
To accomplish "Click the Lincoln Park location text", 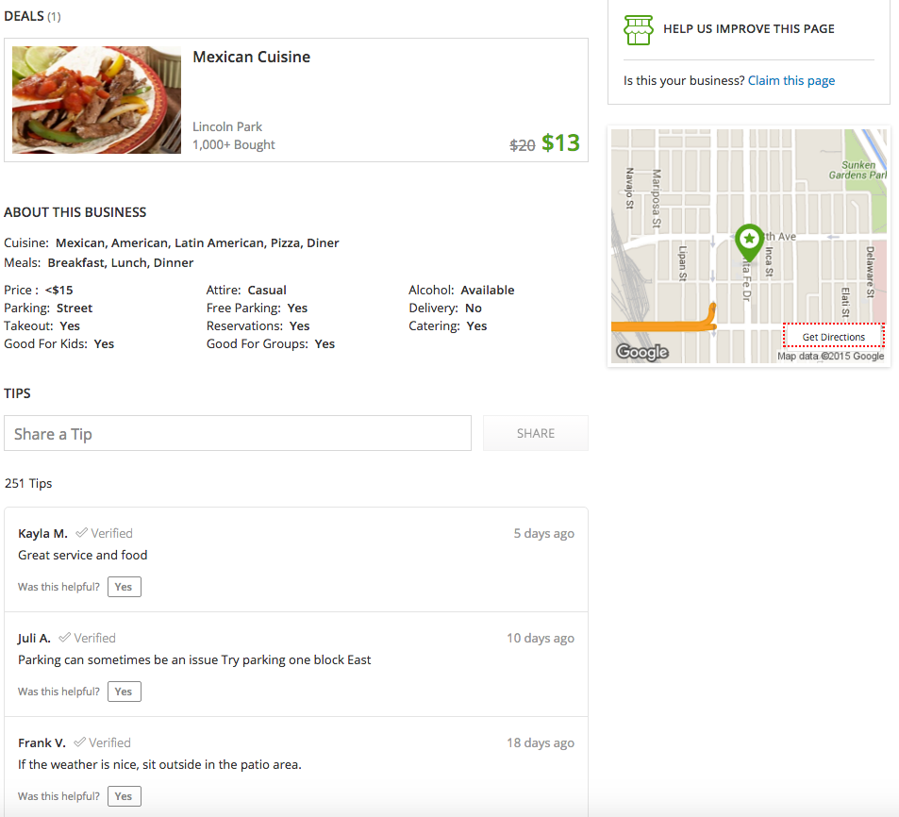I will [227, 126].
